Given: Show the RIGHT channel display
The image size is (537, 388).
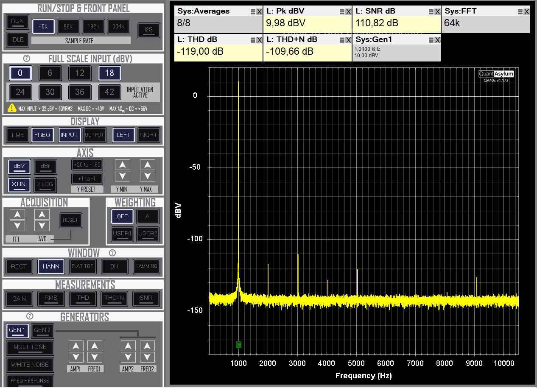Looking at the screenshot, I should (148, 135).
